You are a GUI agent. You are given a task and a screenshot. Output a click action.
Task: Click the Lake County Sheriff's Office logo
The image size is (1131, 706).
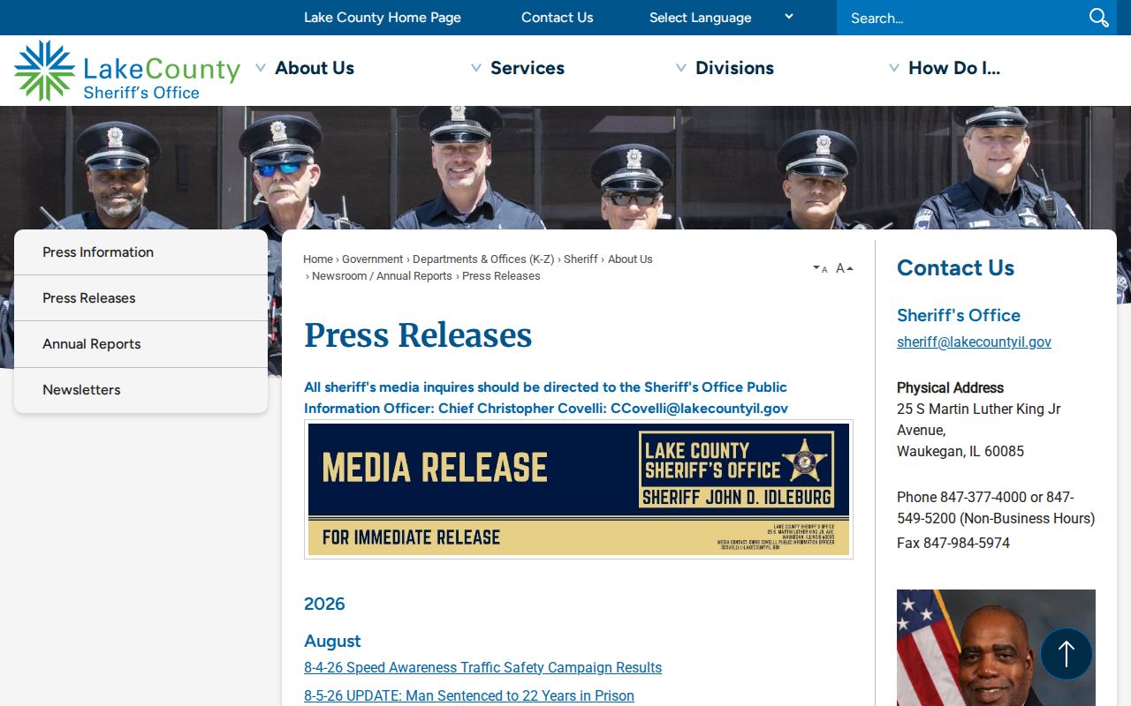tap(127, 71)
